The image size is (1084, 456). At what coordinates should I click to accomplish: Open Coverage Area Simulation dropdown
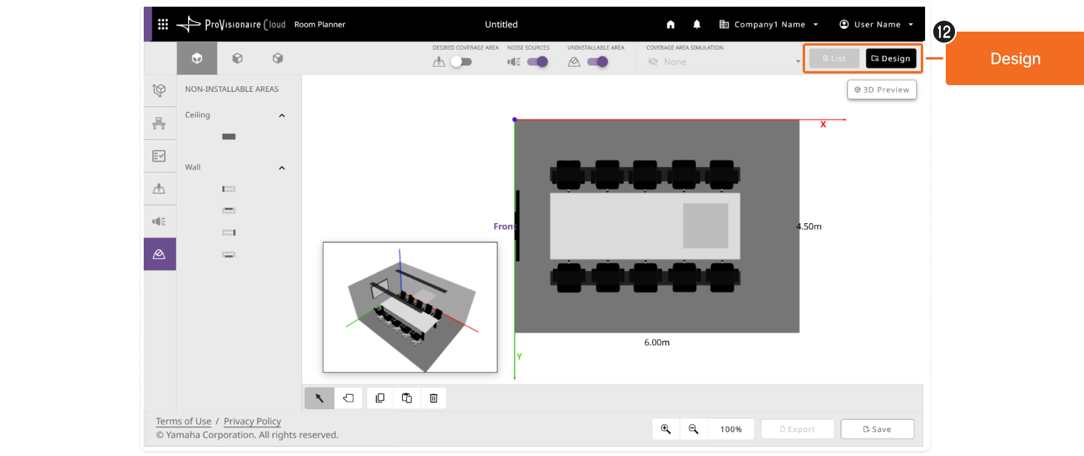point(723,62)
